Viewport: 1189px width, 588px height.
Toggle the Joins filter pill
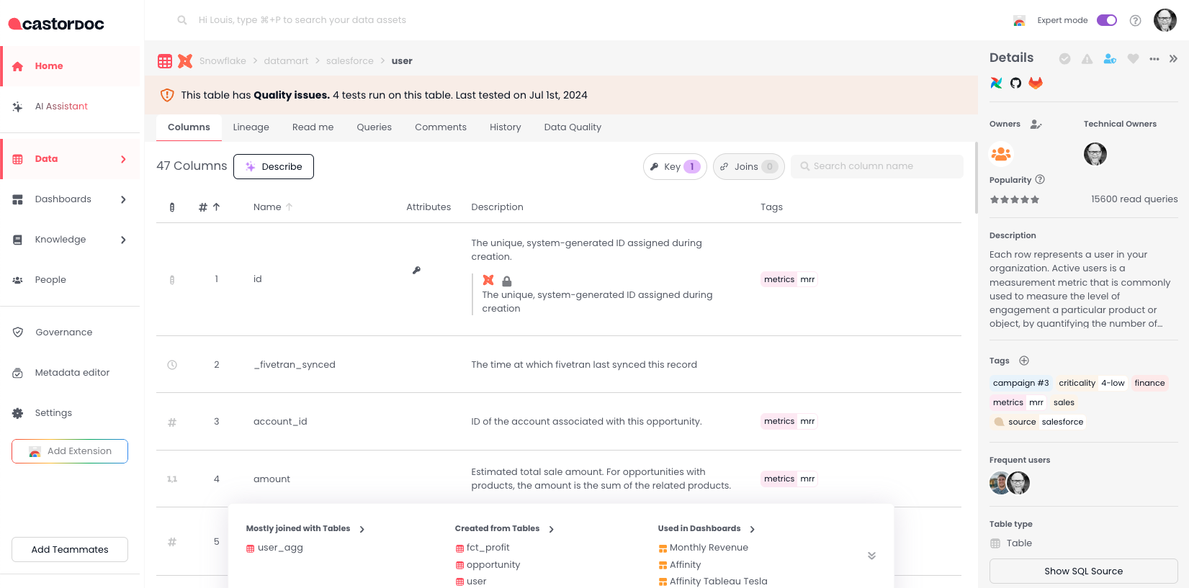(x=749, y=167)
